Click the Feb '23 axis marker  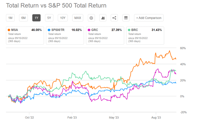click(x=72, y=117)
